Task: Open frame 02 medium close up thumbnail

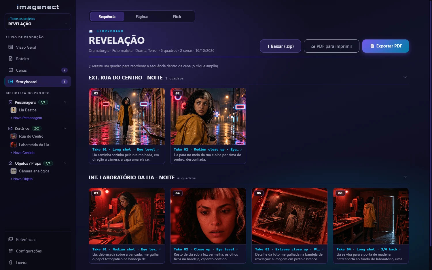Action: [208, 117]
